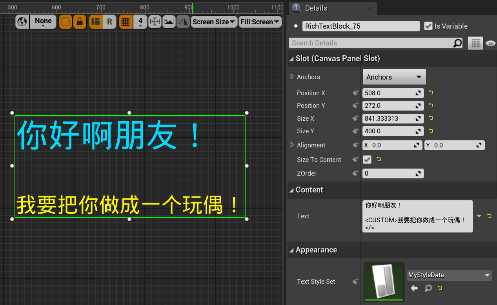
Task: Click animation key icon for Alignment
Action: click(x=355, y=145)
